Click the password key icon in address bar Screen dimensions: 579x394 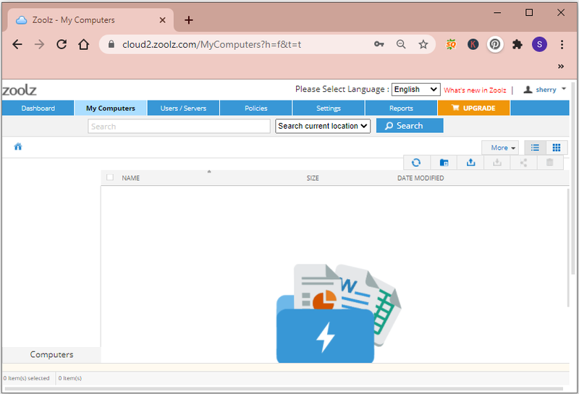click(x=379, y=44)
